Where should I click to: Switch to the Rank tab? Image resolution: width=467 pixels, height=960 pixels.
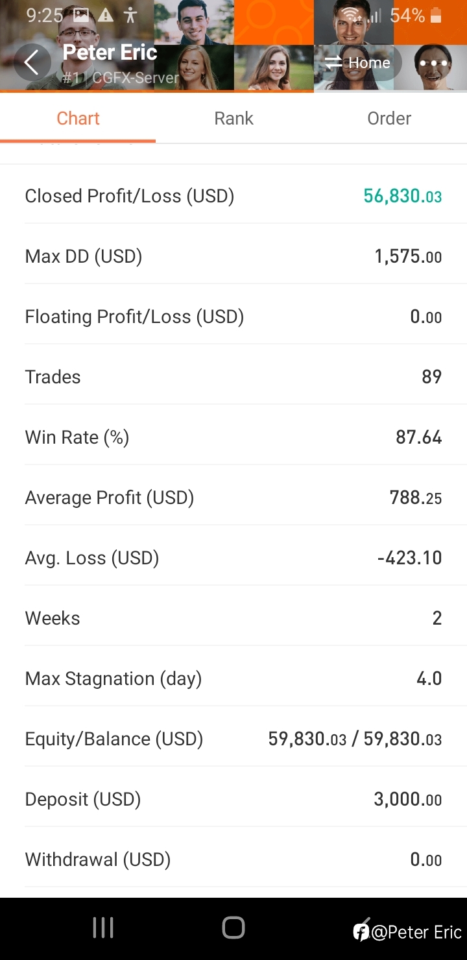233,118
